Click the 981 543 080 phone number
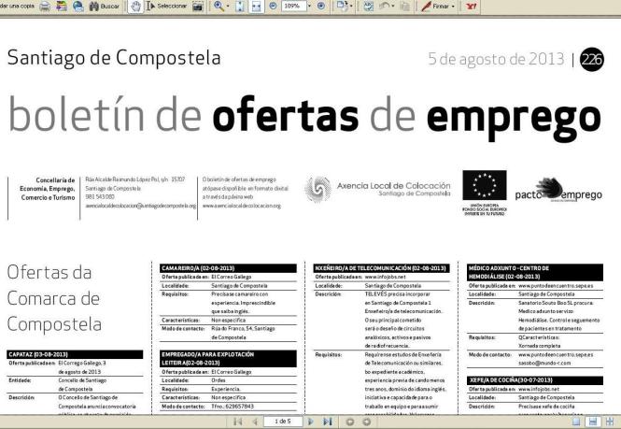 point(100,197)
